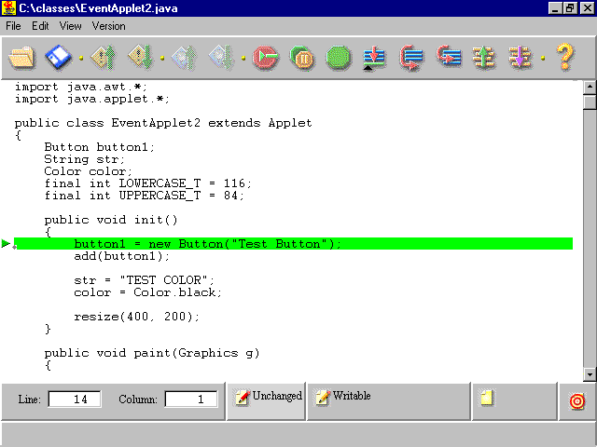Click the purple down arrow stack icon
Screen dimensions: 597x447
[x=520, y=58]
